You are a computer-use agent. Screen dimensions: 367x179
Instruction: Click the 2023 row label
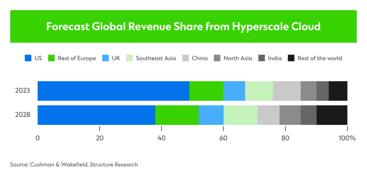(23, 91)
